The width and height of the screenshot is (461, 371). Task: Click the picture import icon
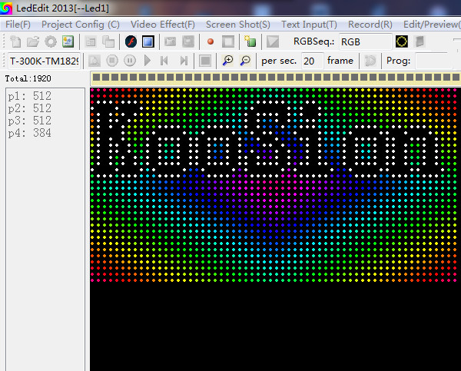(68, 41)
